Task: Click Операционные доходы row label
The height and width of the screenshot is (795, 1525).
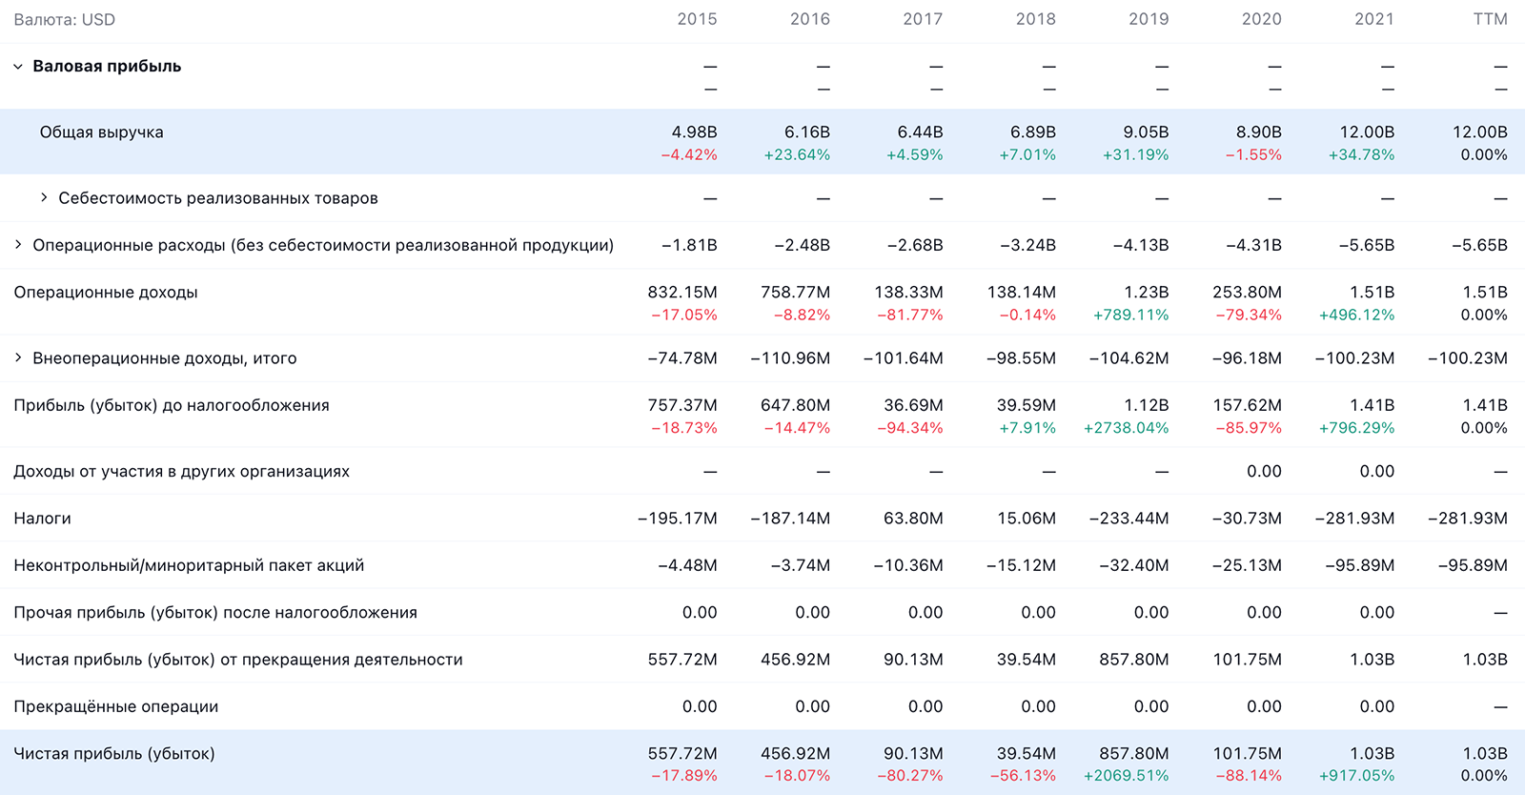Action: [106, 293]
